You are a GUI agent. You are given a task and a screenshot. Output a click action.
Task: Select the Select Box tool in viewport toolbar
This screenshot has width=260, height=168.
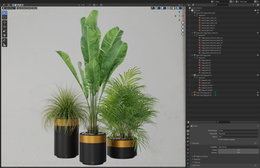coord(4,13)
